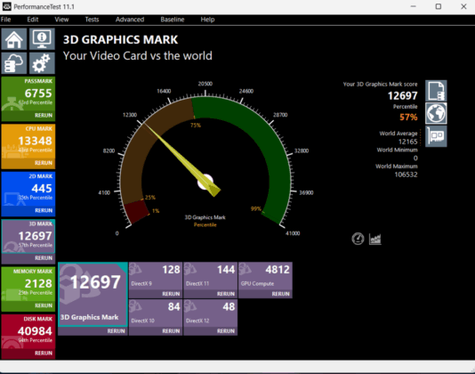The height and width of the screenshot is (374, 475).
Task: Select the CPU Mark 13348 tile
Action: click(x=28, y=142)
